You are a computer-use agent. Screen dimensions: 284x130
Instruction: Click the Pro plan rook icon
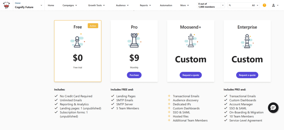click(x=134, y=41)
